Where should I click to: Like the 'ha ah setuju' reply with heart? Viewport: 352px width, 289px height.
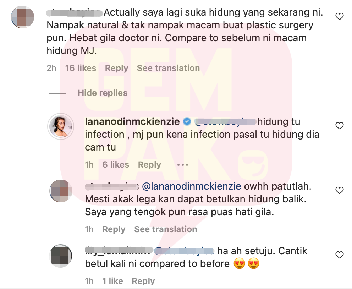(x=340, y=255)
